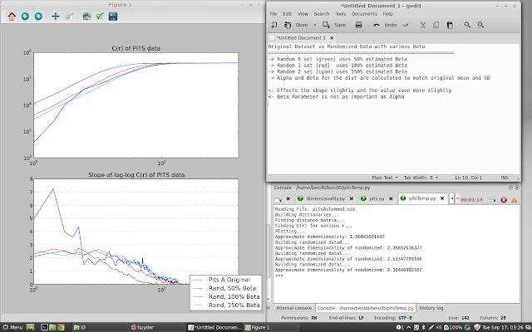Screen dimensions: 532x332
Task: Open find with the magnifier icon
Action: point(467,25)
